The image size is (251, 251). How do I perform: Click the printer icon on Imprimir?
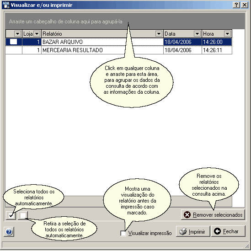183,231
